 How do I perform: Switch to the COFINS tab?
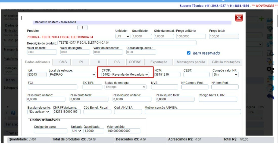click(135, 62)
